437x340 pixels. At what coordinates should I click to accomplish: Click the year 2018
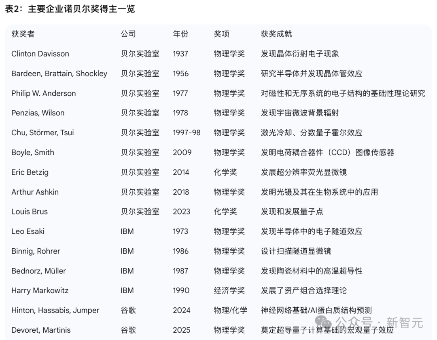tap(181, 192)
